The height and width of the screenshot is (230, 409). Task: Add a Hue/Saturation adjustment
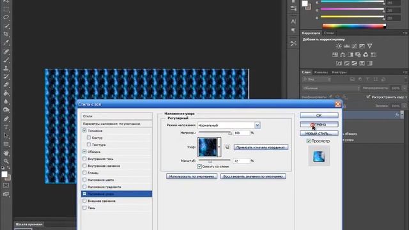[x=335, y=54]
